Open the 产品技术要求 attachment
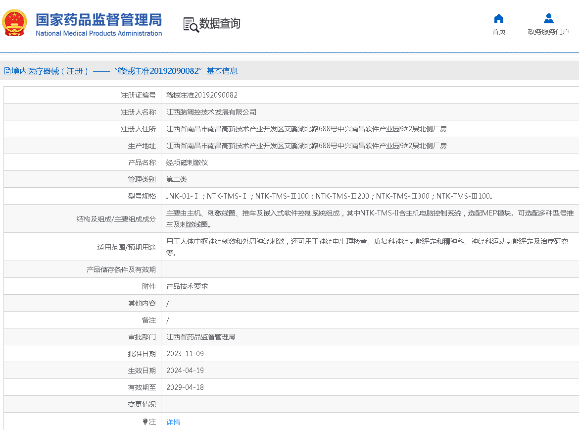 (x=187, y=286)
